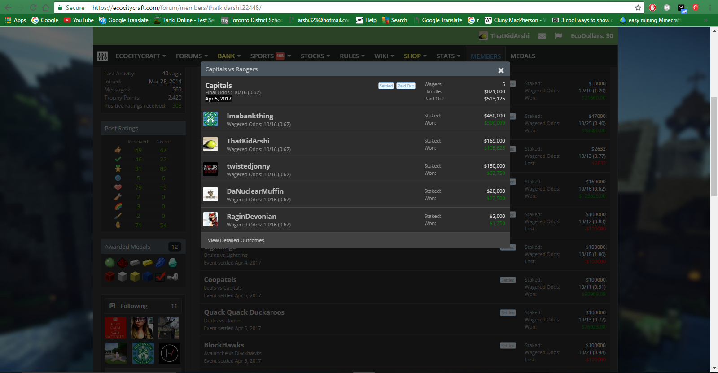Viewport: 718px width, 373px height.
Task: Switch to the MEDALS tab
Action: tap(523, 56)
